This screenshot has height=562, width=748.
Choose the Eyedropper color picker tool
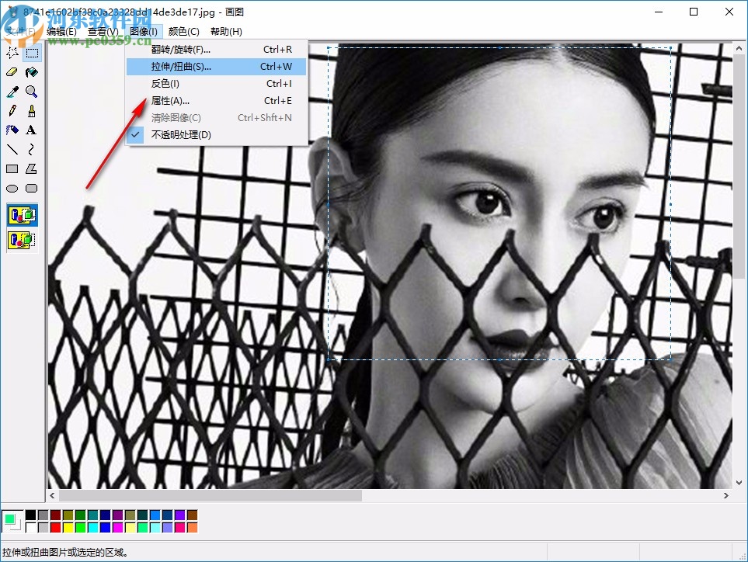coord(12,92)
